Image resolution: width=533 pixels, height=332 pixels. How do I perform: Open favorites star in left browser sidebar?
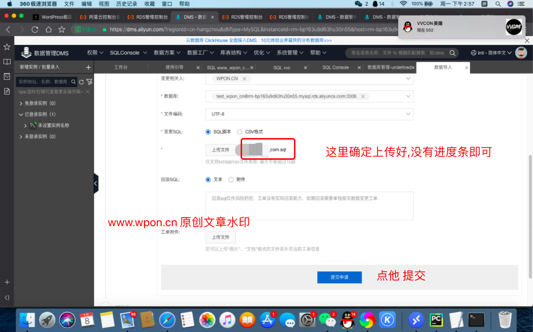(7, 47)
